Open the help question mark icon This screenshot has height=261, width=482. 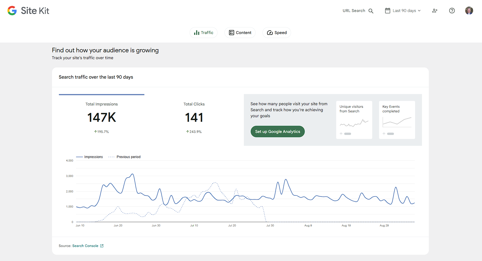pos(452,11)
